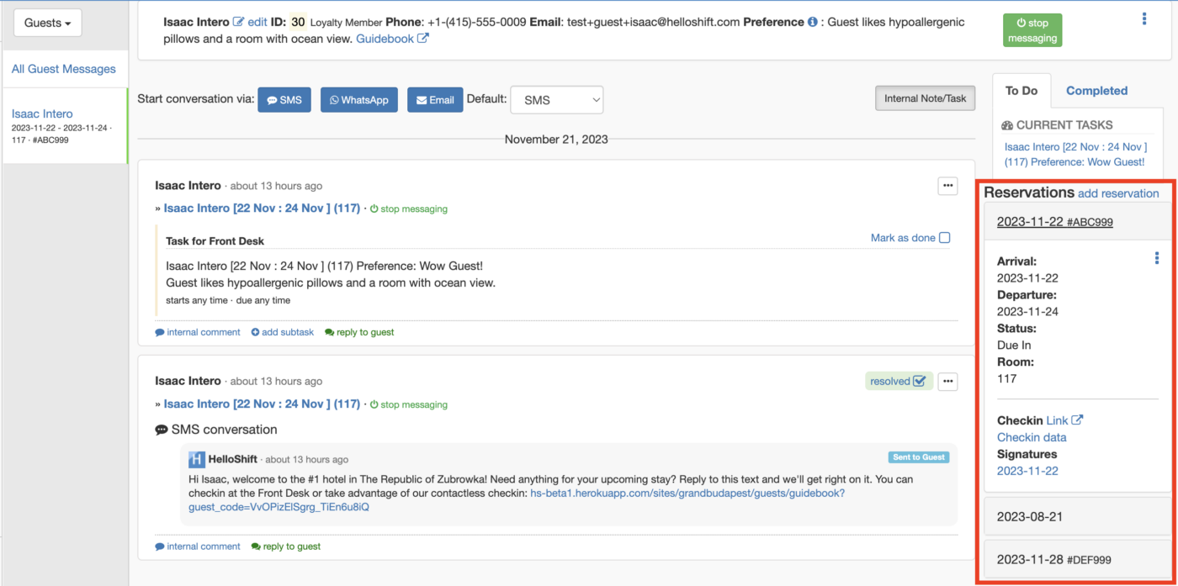Image resolution: width=1178 pixels, height=586 pixels.
Task: Open the 2023-11-22 signature link
Action: click(1027, 471)
